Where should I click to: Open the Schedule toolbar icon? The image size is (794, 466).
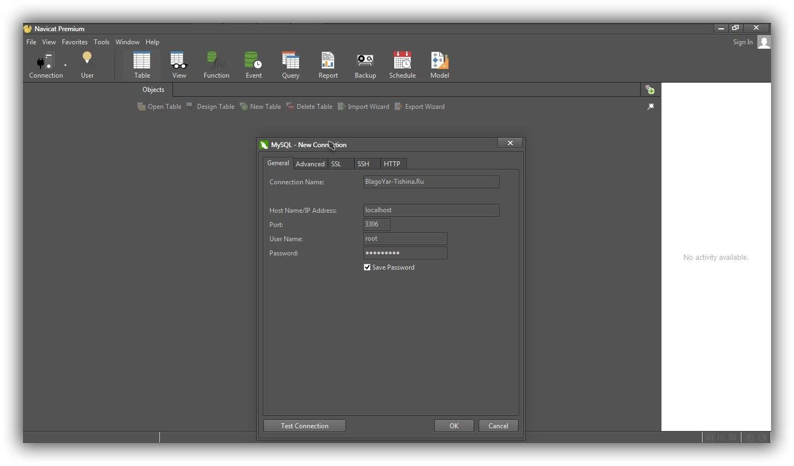(402, 65)
